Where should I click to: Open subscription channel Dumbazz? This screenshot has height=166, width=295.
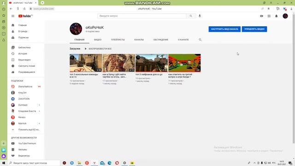click(26, 105)
